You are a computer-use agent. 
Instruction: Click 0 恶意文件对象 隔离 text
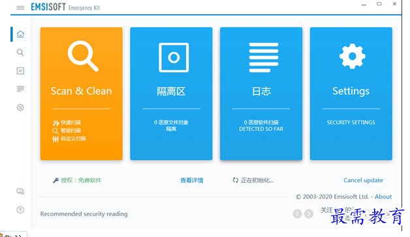click(x=171, y=126)
